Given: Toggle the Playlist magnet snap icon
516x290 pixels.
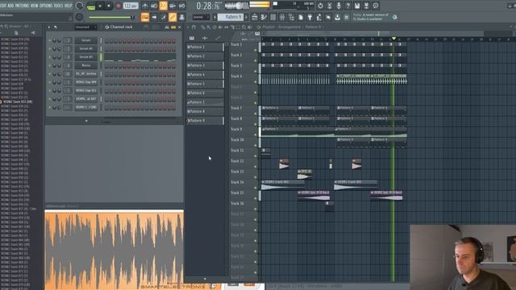Looking at the screenshot, I should tap(193, 27).
